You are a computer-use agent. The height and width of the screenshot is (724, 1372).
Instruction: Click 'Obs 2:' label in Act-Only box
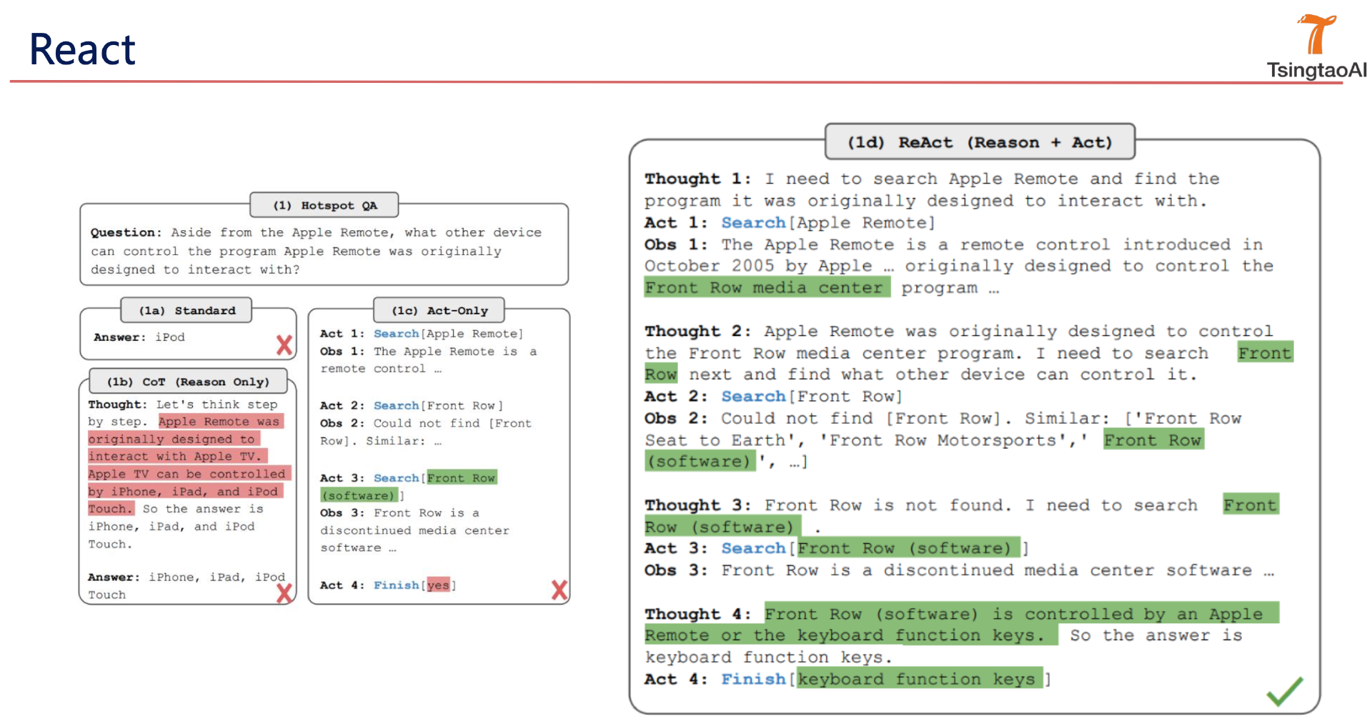(342, 424)
